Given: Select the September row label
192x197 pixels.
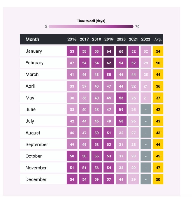Looking at the screenshot, I should click(x=37, y=144).
